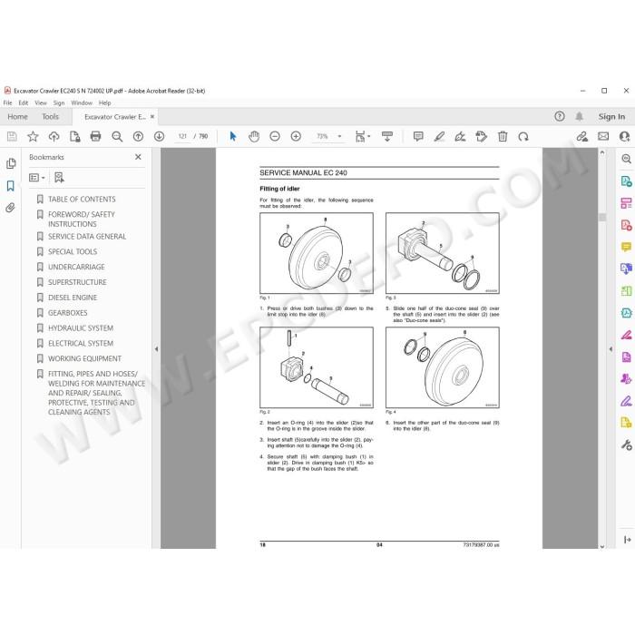The height and width of the screenshot is (635, 635).
Task: Open the find text magnifier tool
Action: click(117, 136)
